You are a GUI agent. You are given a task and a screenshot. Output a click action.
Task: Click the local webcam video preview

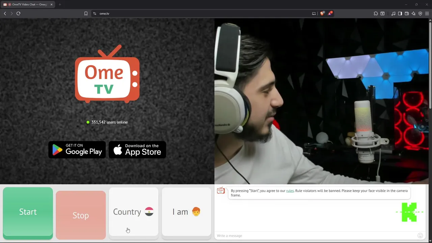pos(321,101)
